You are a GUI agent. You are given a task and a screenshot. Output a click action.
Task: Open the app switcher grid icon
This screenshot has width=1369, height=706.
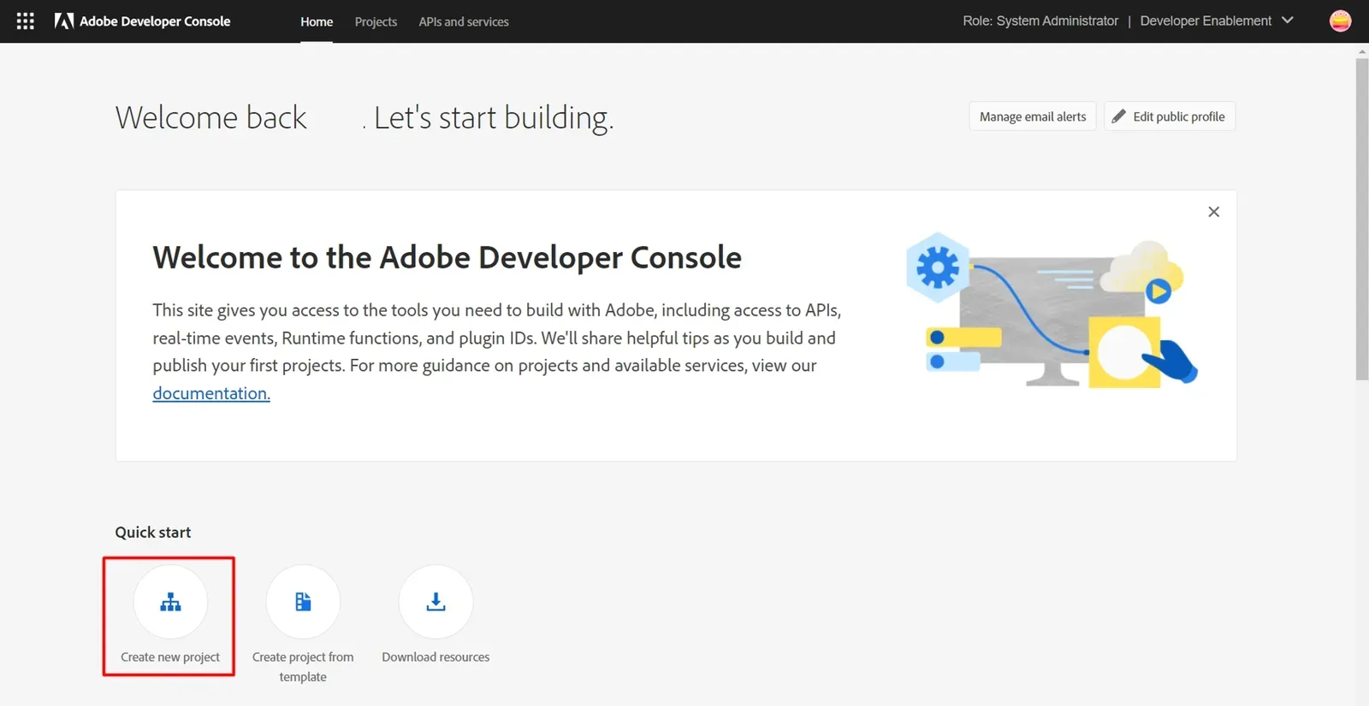(x=26, y=21)
